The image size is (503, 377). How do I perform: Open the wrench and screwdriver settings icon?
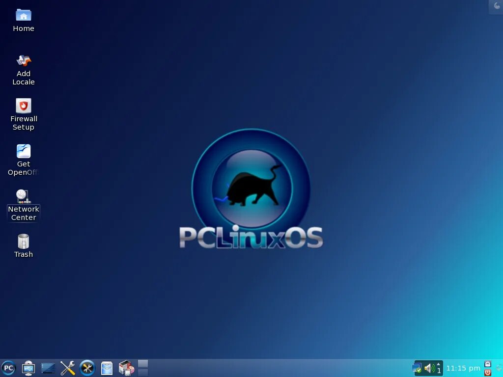point(68,368)
